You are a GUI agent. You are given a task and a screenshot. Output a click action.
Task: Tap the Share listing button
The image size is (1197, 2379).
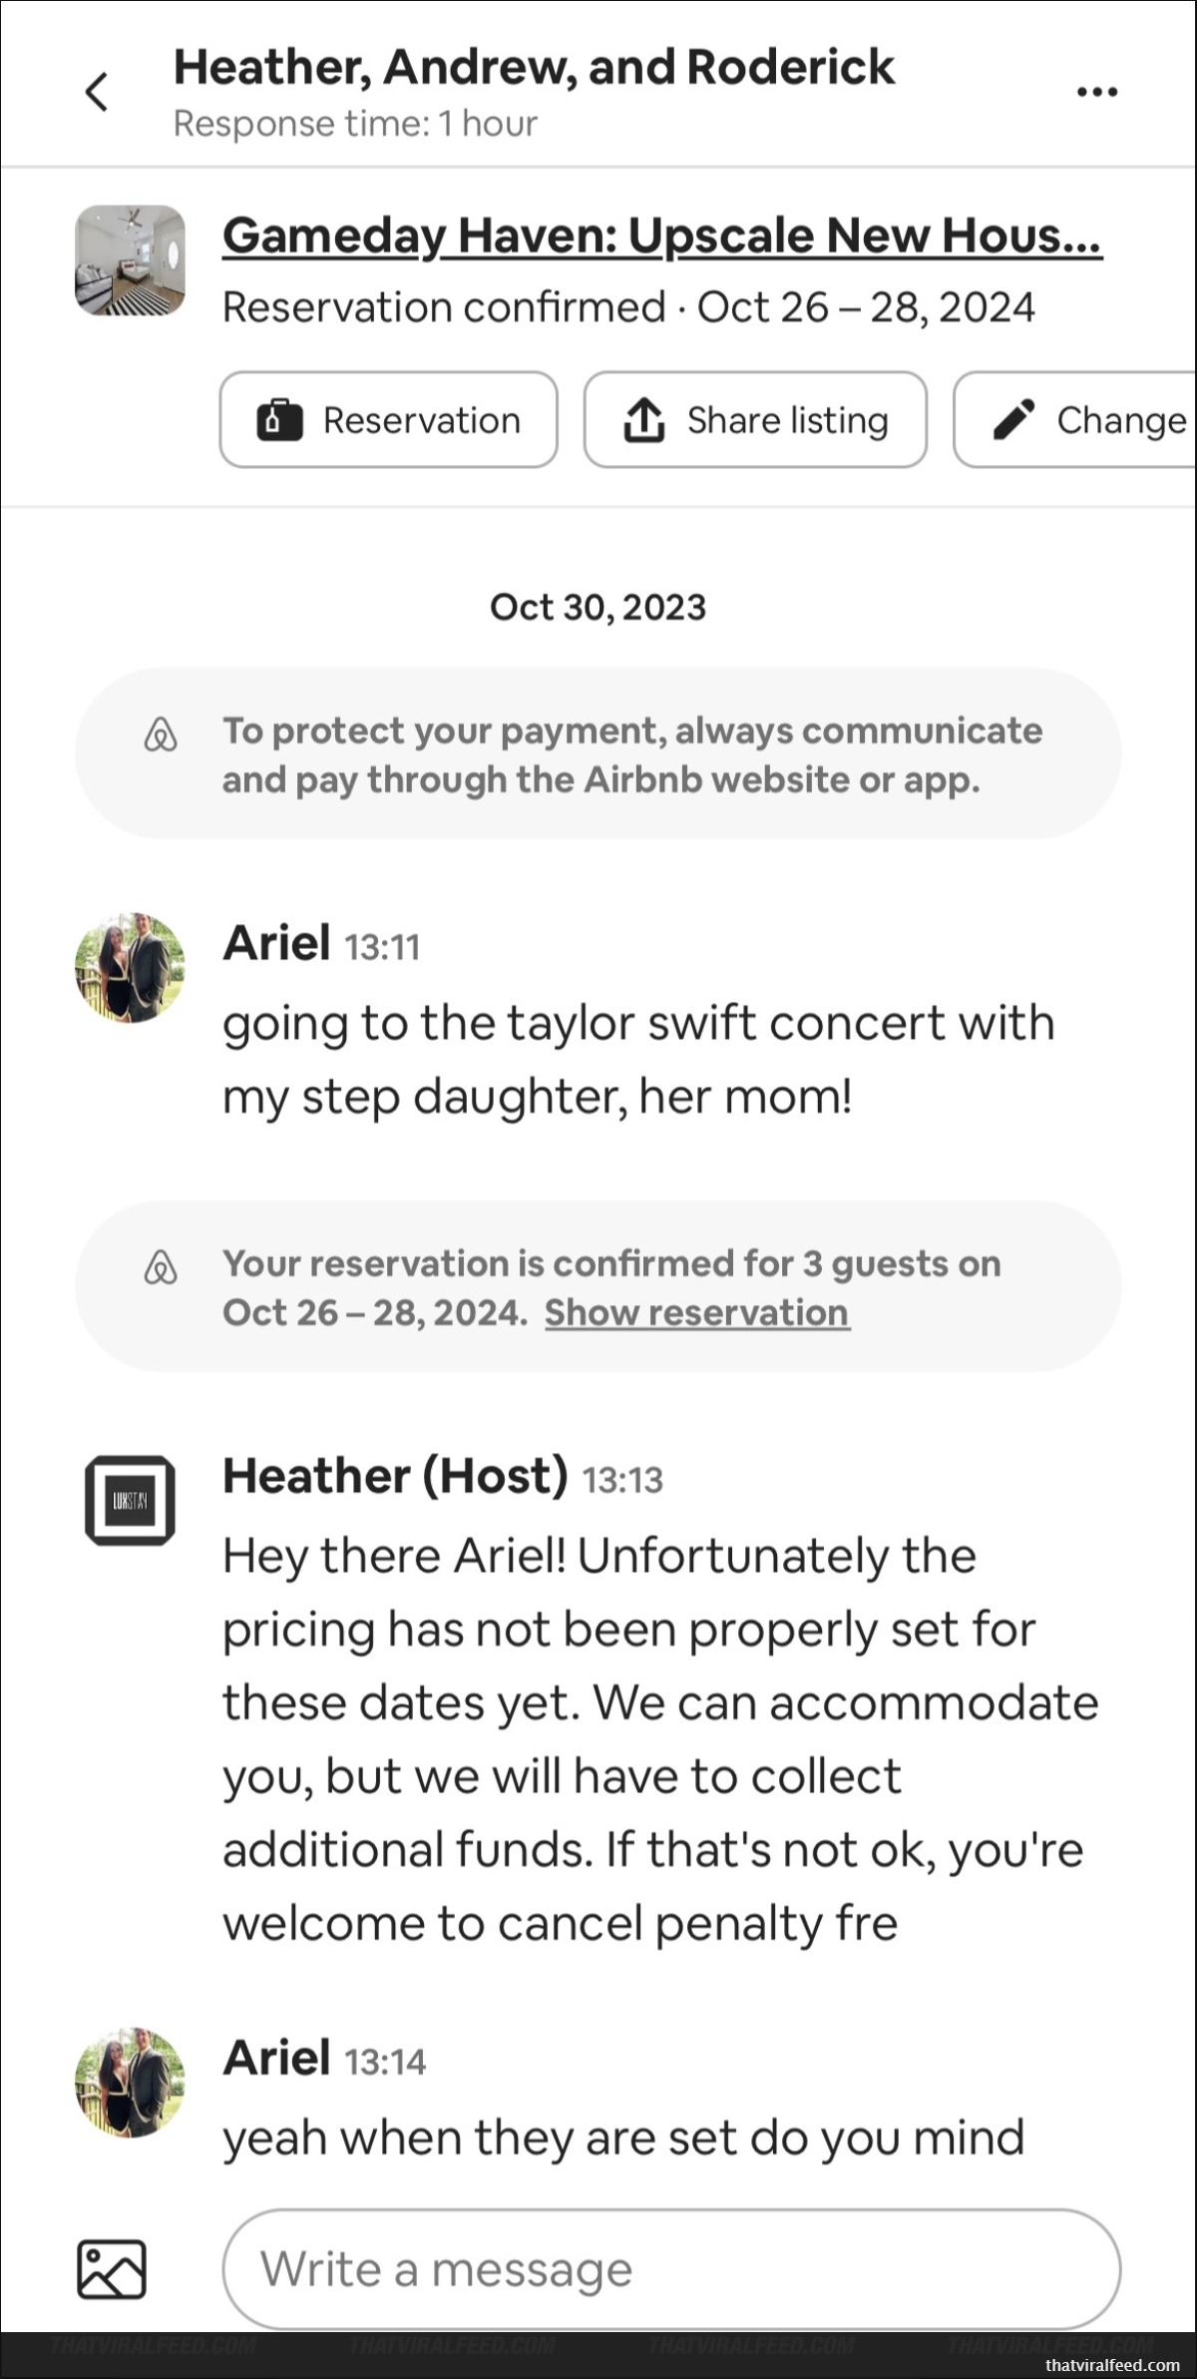755,420
